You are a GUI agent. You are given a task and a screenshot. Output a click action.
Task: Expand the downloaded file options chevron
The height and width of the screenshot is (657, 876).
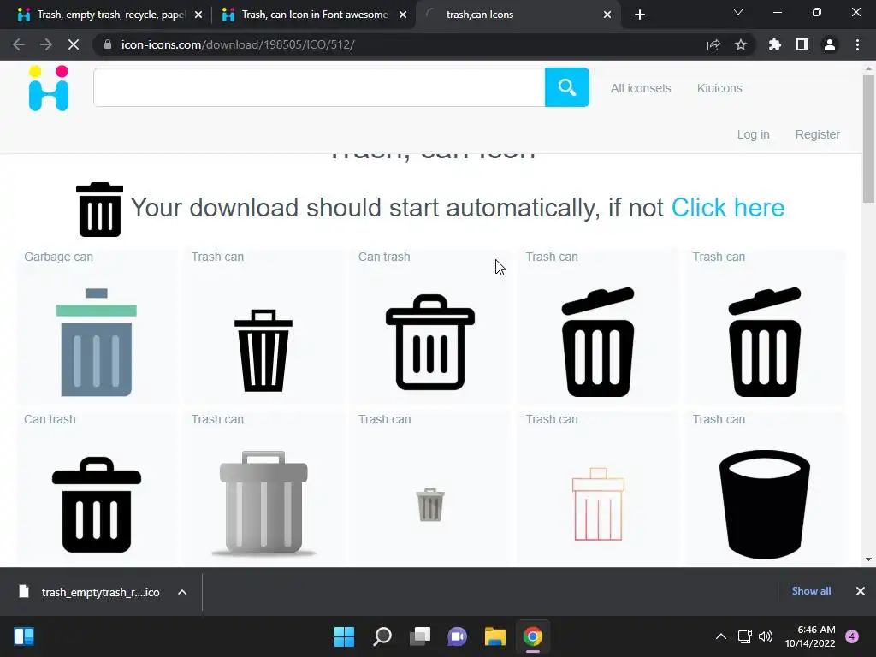pos(182,592)
